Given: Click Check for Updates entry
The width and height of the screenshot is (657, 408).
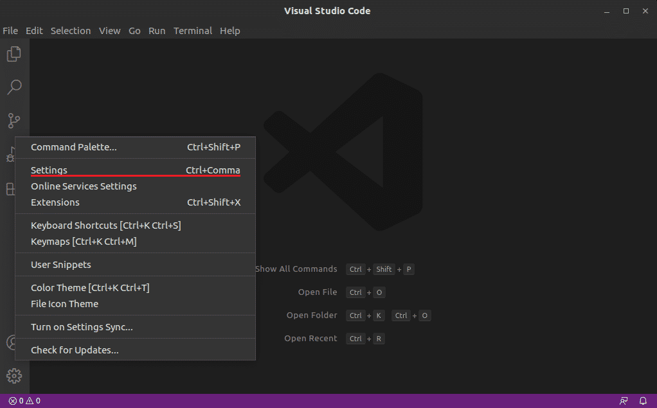Looking at the screenshot, I should click(x=75, y=350).
